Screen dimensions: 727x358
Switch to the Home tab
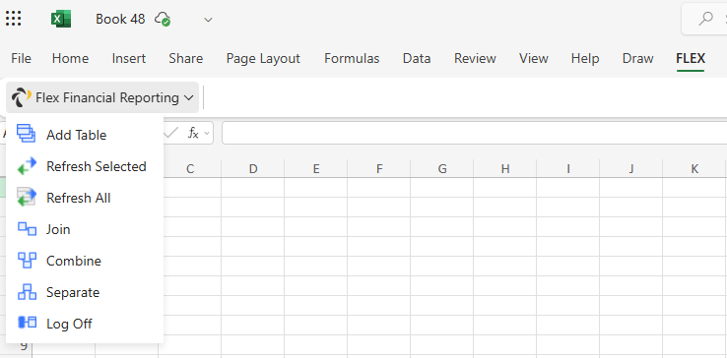click(71, 58)
